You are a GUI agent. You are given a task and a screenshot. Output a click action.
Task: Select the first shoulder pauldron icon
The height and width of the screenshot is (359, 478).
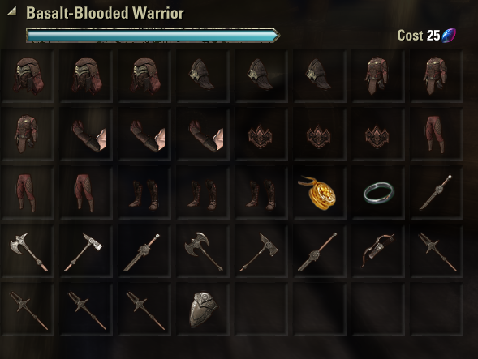203,75
